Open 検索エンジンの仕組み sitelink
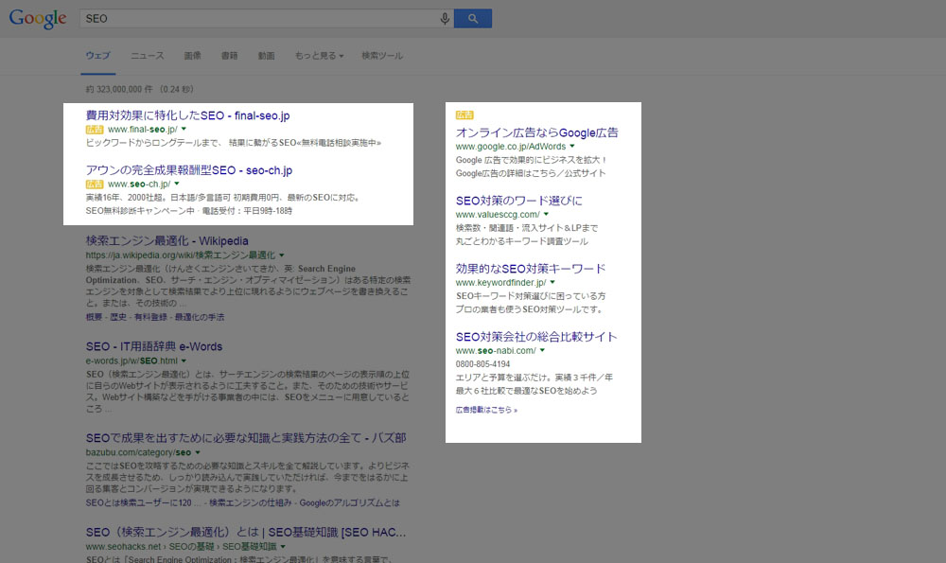 click(x=251, y=502)
